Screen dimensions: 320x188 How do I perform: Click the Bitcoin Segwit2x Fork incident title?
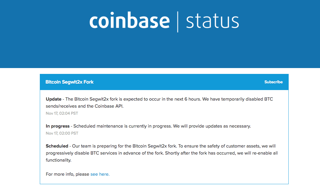click(x=70, y=82)
